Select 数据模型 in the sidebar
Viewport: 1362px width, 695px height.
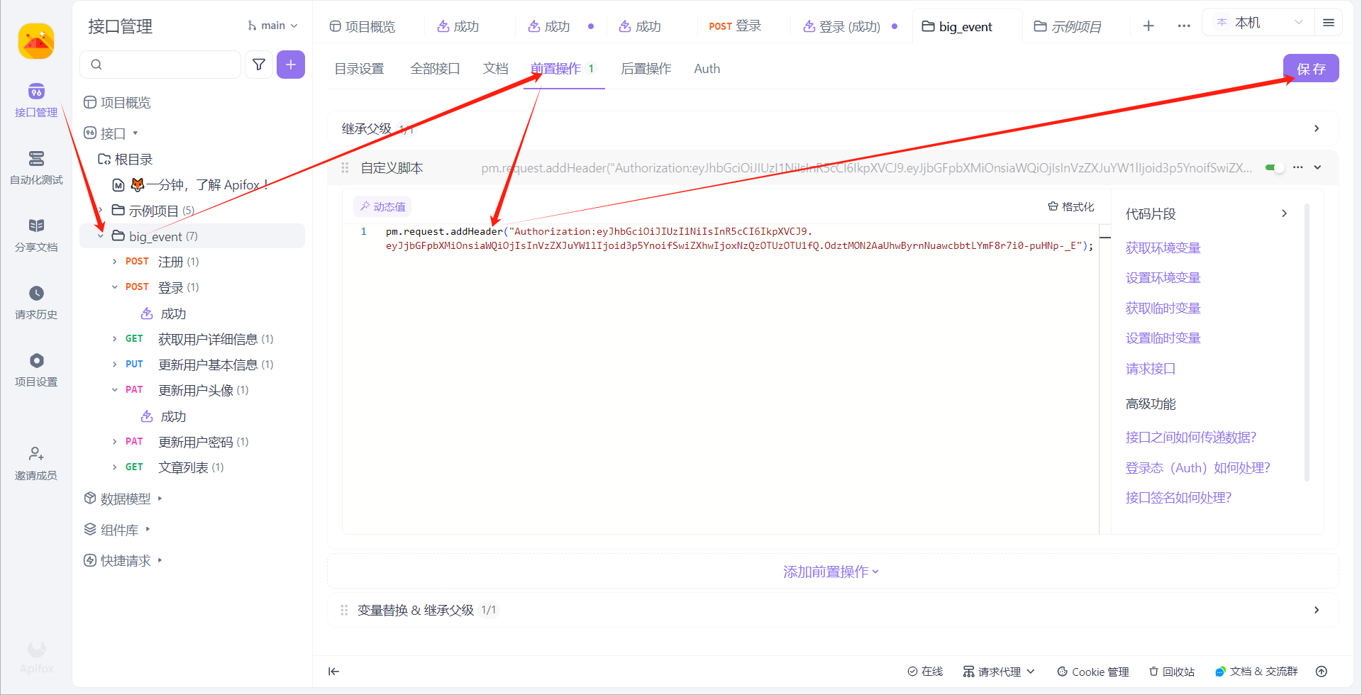point(124,499)
